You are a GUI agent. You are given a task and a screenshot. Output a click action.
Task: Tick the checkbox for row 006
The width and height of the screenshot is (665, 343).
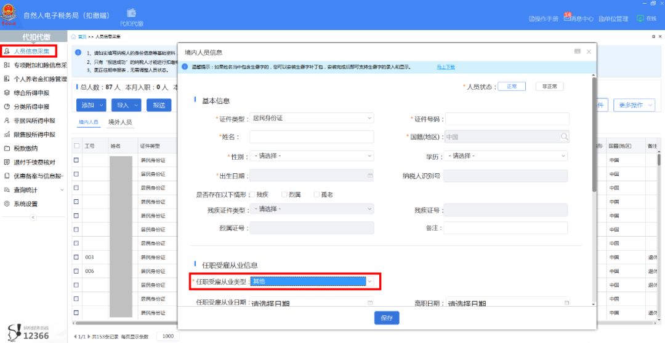(x=76, y=271)
